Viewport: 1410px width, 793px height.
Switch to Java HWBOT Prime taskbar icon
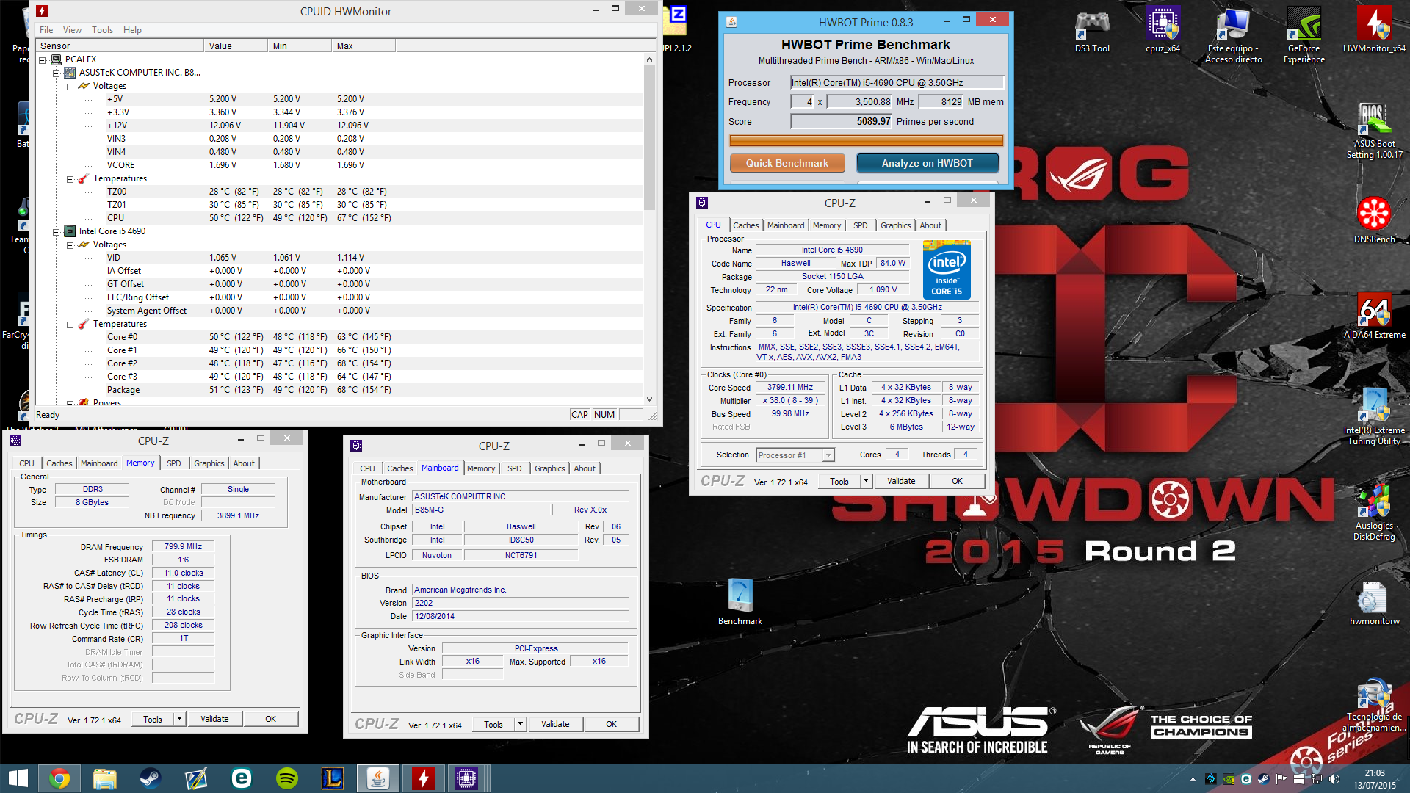[378, 778]
